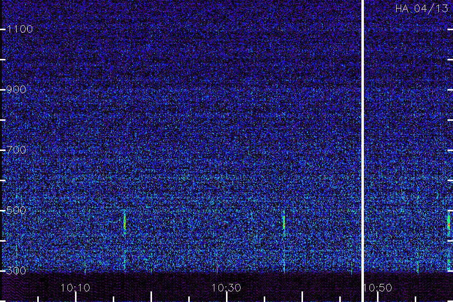Click the HA 04/13 station date label
Screen dimensions: 453x302
coord(421,9)
